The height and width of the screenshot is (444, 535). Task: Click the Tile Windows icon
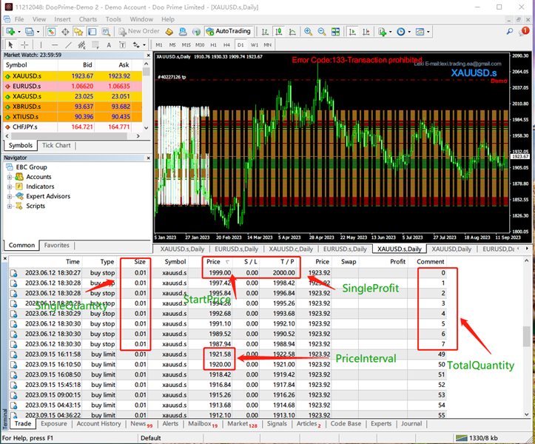(335, 32)
